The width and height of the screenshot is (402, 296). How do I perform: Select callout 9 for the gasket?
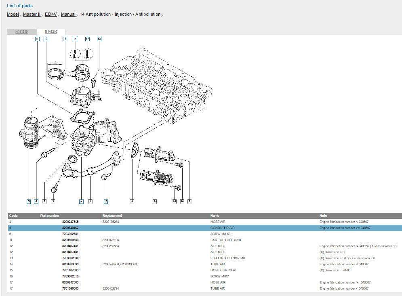coord(132,201)
